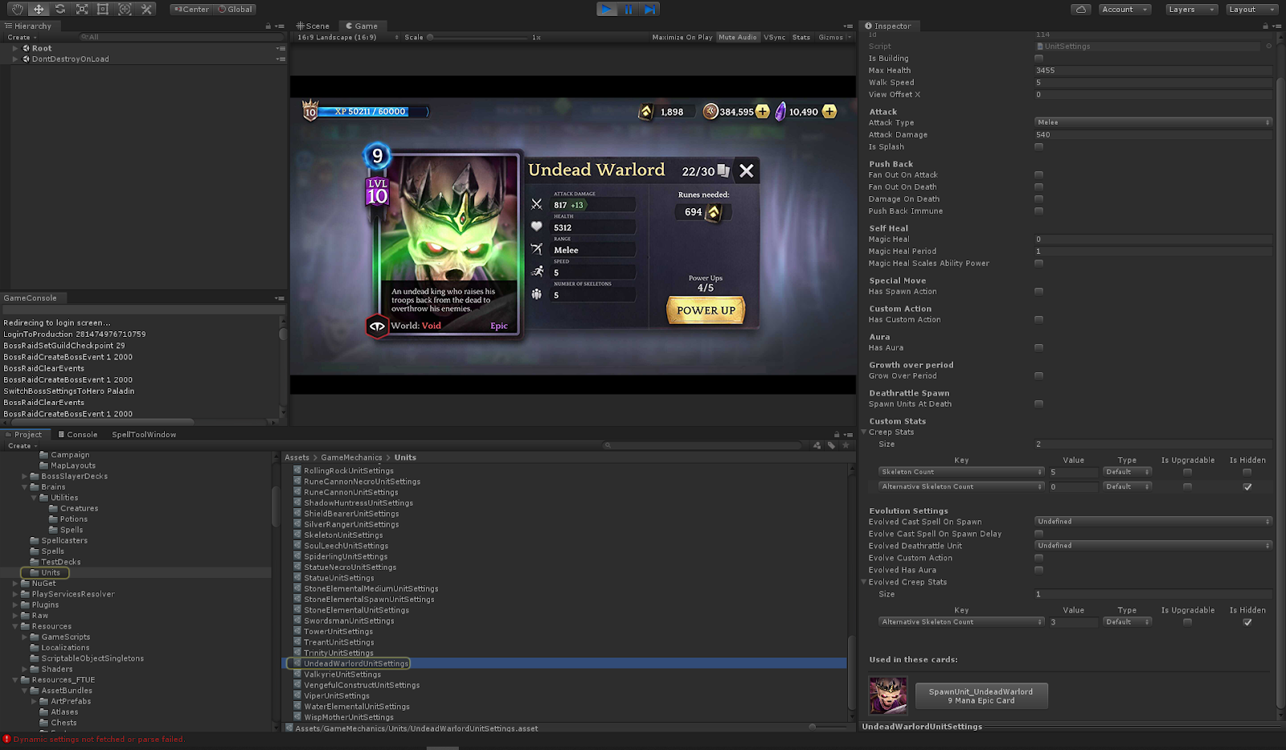Open the Layout dropdown
Image resolution: width=1286 pixels, height=750 pixels.
pos(1251,10)
